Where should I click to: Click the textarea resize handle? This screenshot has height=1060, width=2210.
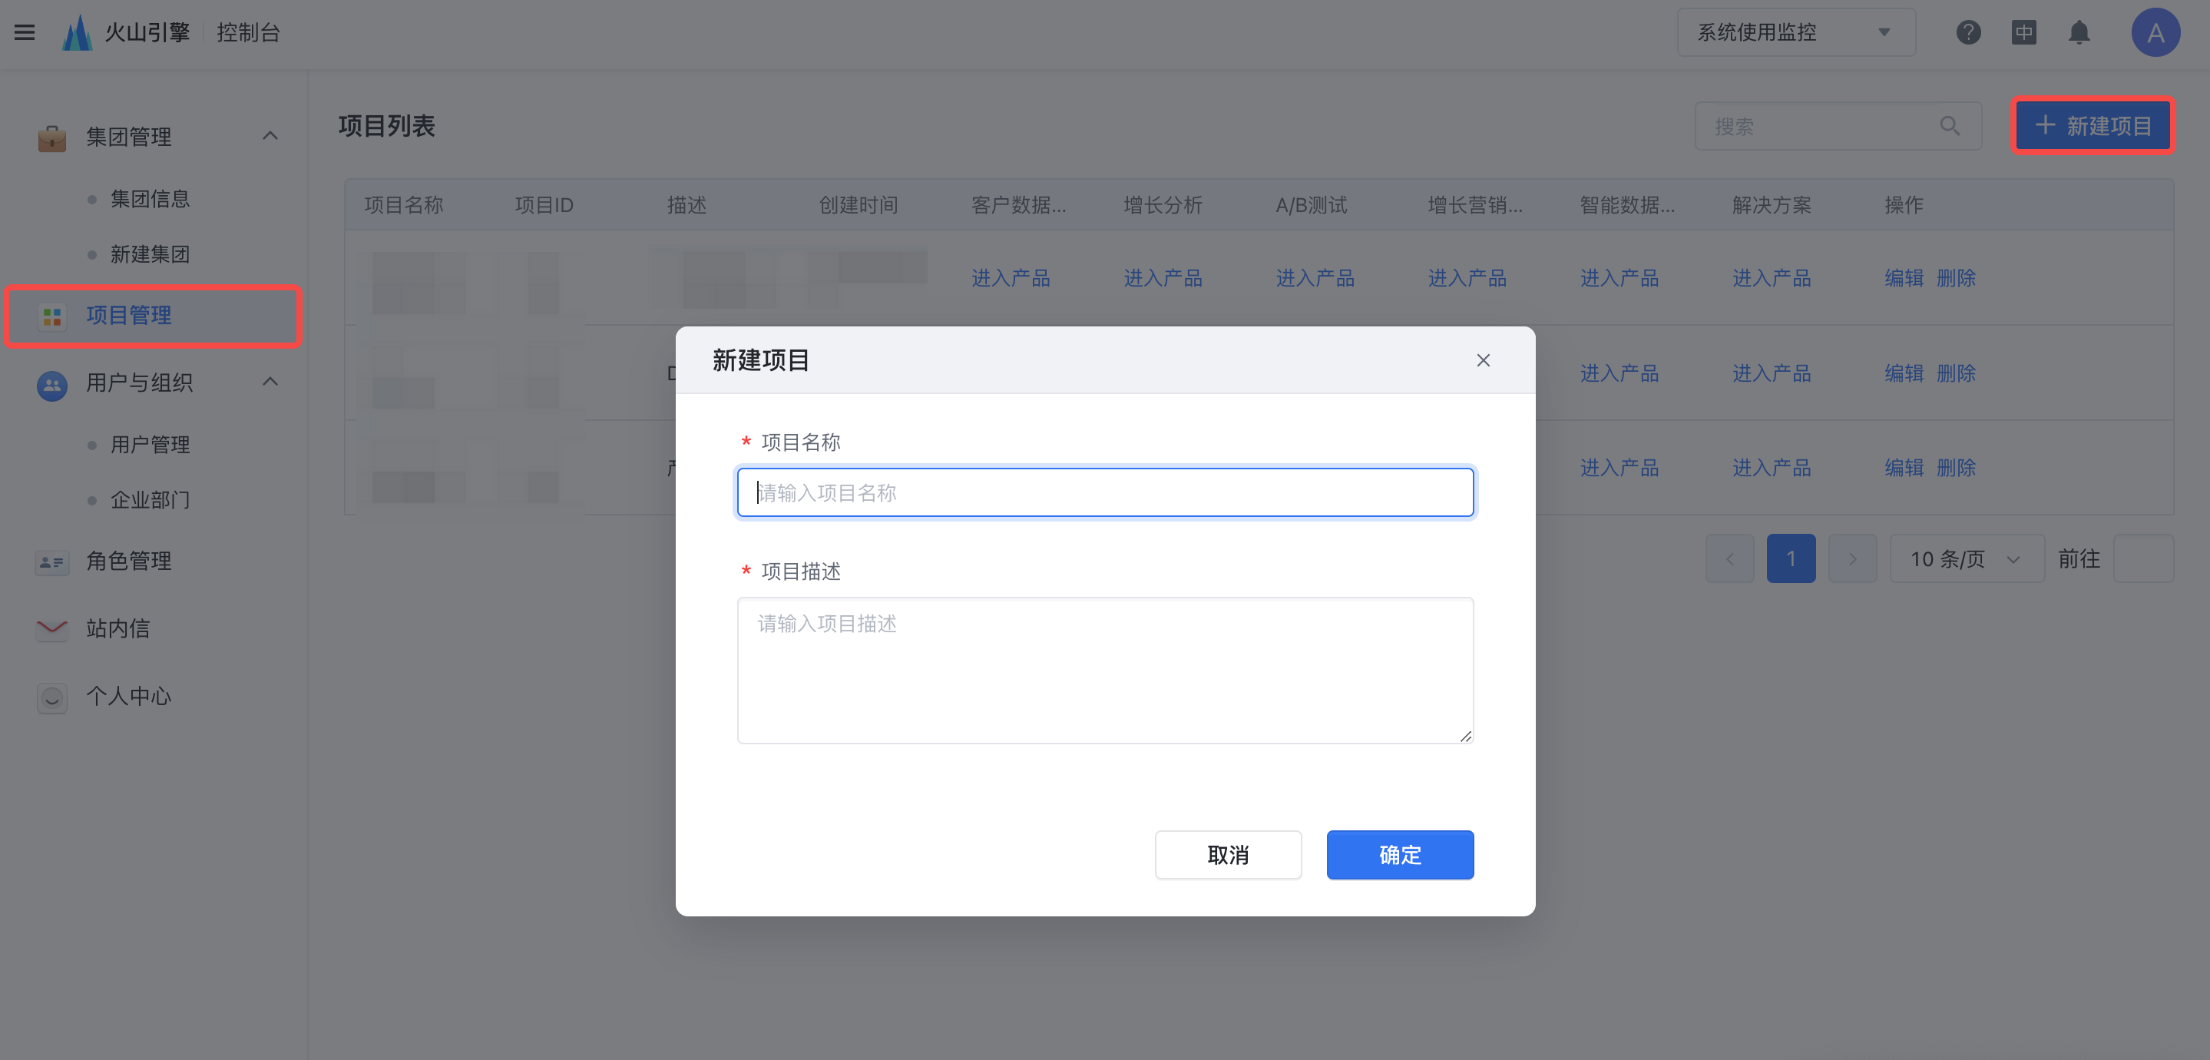pos(1465,737)
